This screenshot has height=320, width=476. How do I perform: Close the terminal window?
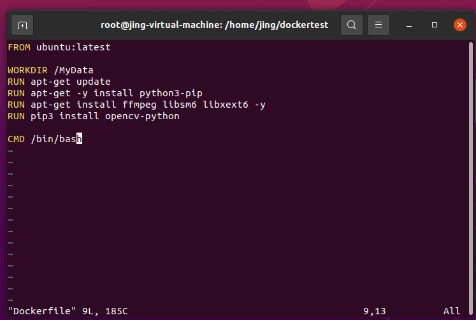(460, 25)
